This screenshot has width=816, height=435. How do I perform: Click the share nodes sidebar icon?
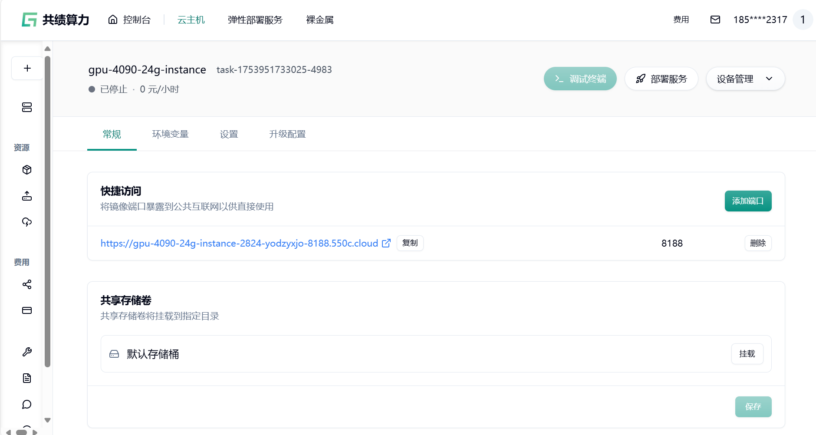pyautogui.click(x=27, y=284)
